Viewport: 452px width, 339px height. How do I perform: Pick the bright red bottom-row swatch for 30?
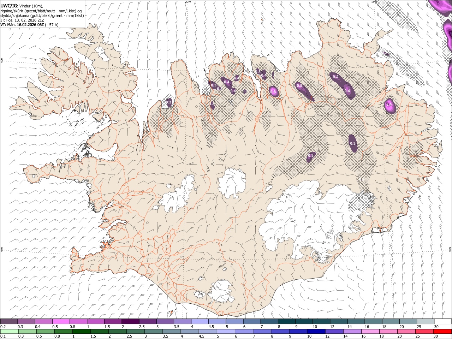tap(442, 331)
